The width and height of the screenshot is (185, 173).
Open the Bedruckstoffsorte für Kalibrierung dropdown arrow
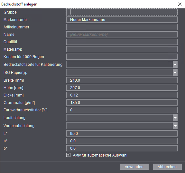pos(175,65)
